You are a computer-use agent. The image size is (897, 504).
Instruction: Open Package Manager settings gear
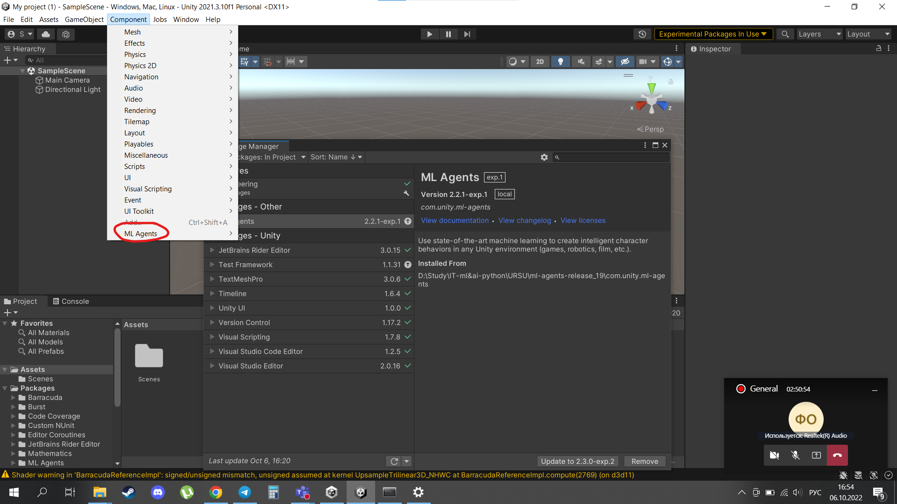pos(544,157)
